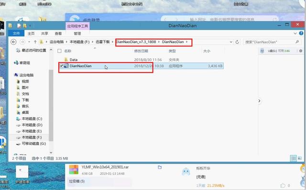
Task: Expand arrow after 迅雷下载 breadcrumb
Action: [x=113, y=42]
